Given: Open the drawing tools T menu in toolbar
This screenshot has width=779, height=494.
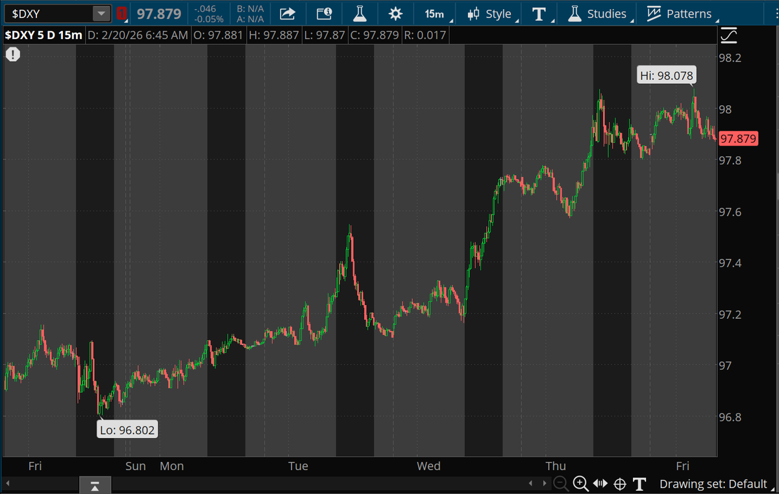Looking at the screenshot, I should 538,13.
